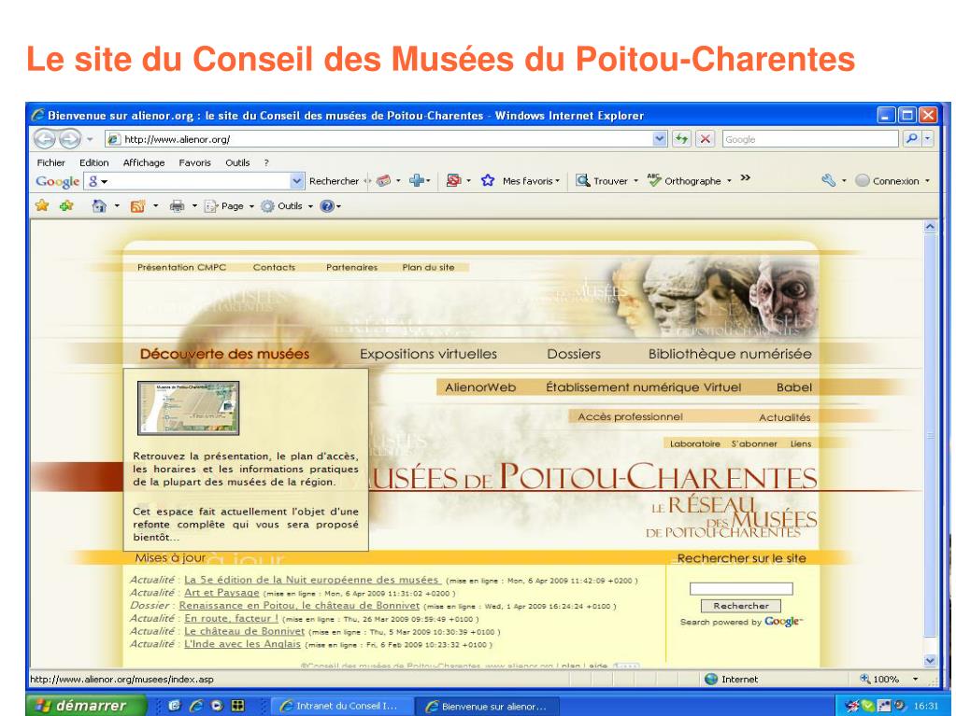Click the Babel link
Image resolution: width=956 pixels, height=716 pixels.
click(x=793, y=387)
